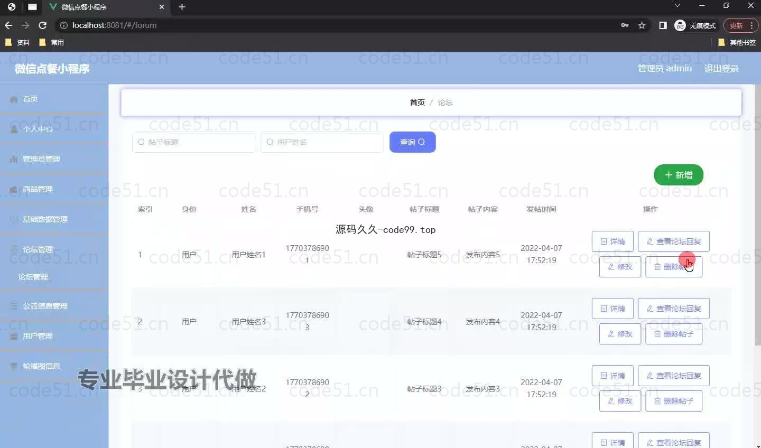Click the 用户姓名3 cell
The height and width of the screenshot is (448, 761).
[x=248, y=322]
